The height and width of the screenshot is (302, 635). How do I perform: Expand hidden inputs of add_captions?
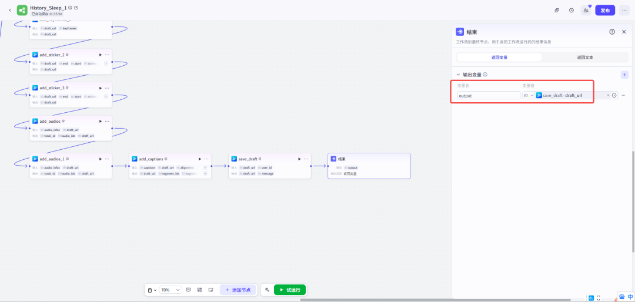point(205,167)
